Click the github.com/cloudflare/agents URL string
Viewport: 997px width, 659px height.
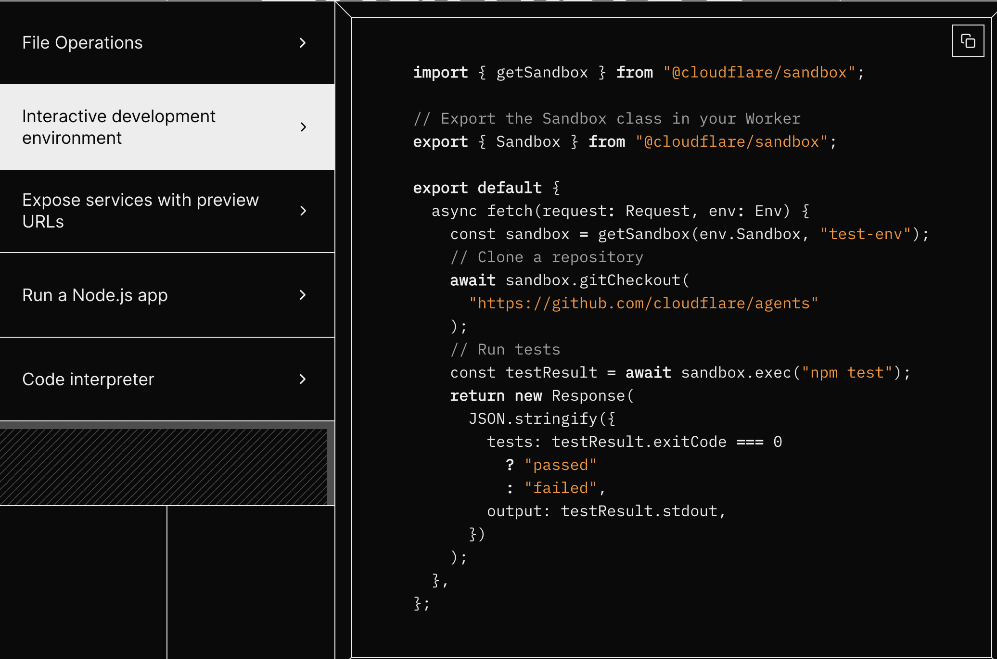[x=643, y=304]
